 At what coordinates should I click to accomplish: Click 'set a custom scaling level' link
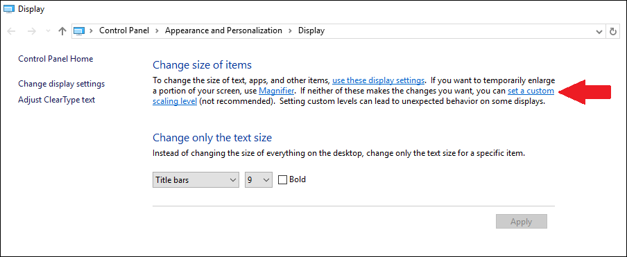(x=531, y=91)
